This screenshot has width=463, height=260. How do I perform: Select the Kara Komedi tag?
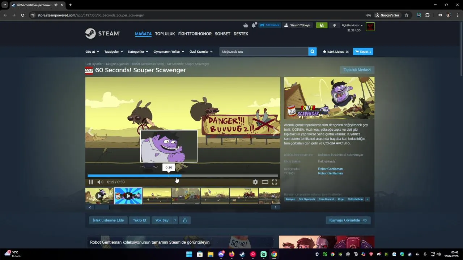coord(326,199)
